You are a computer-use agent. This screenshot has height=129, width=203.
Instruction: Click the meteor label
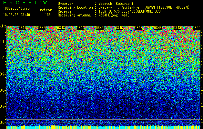[46, 10]
